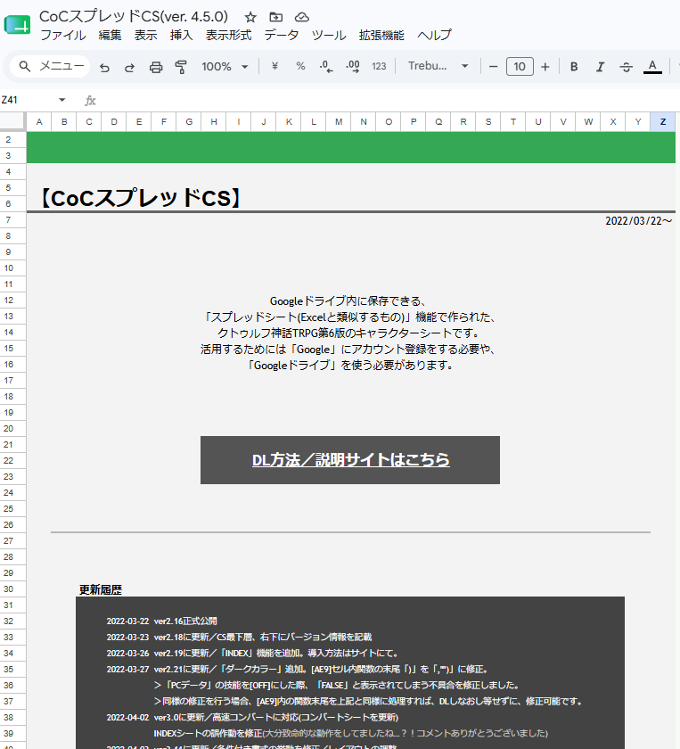Screen dimensions: 680x749
Task: Click the 【CoCスプレッドCS】 heading cell
Action: 140,198
